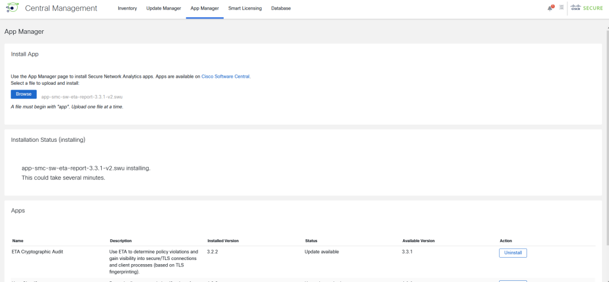The image size is (609, 282).
Task: Click the Browse button to upload file
Action: 24,94
